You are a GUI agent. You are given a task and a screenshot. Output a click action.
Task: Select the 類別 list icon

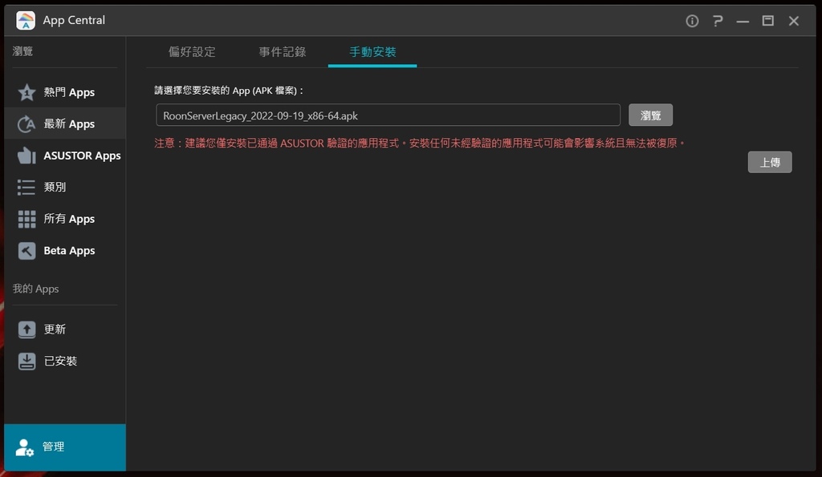click(x=26, y=187)
